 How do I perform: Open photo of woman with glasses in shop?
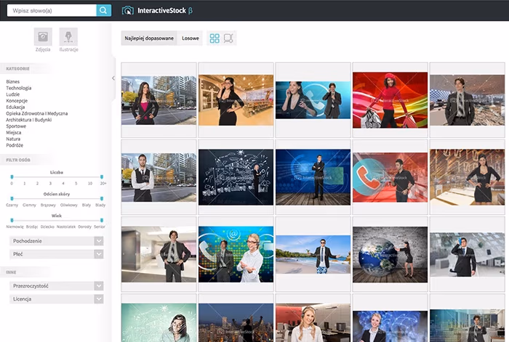[236, 100]
